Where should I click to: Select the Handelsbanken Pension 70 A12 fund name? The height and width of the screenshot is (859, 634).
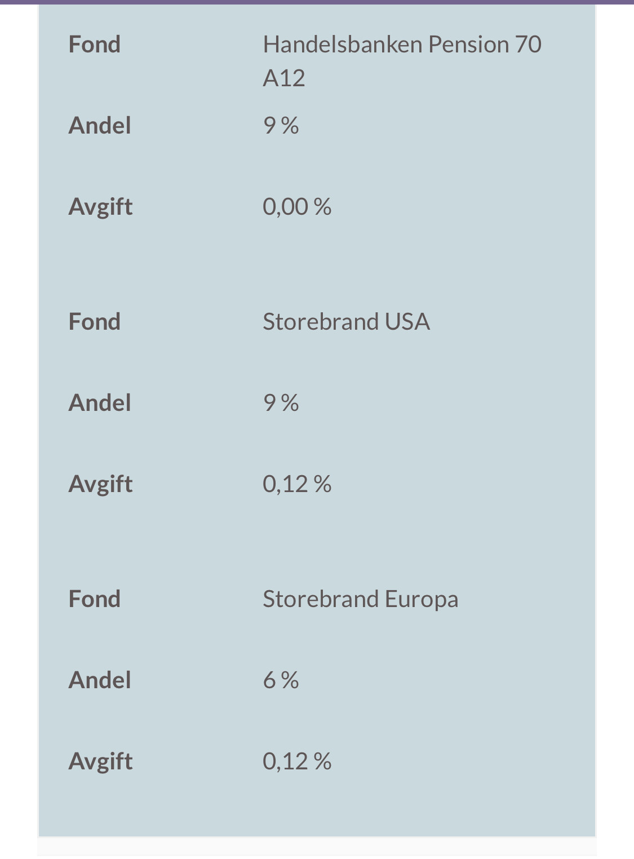(x=401, y=60)
